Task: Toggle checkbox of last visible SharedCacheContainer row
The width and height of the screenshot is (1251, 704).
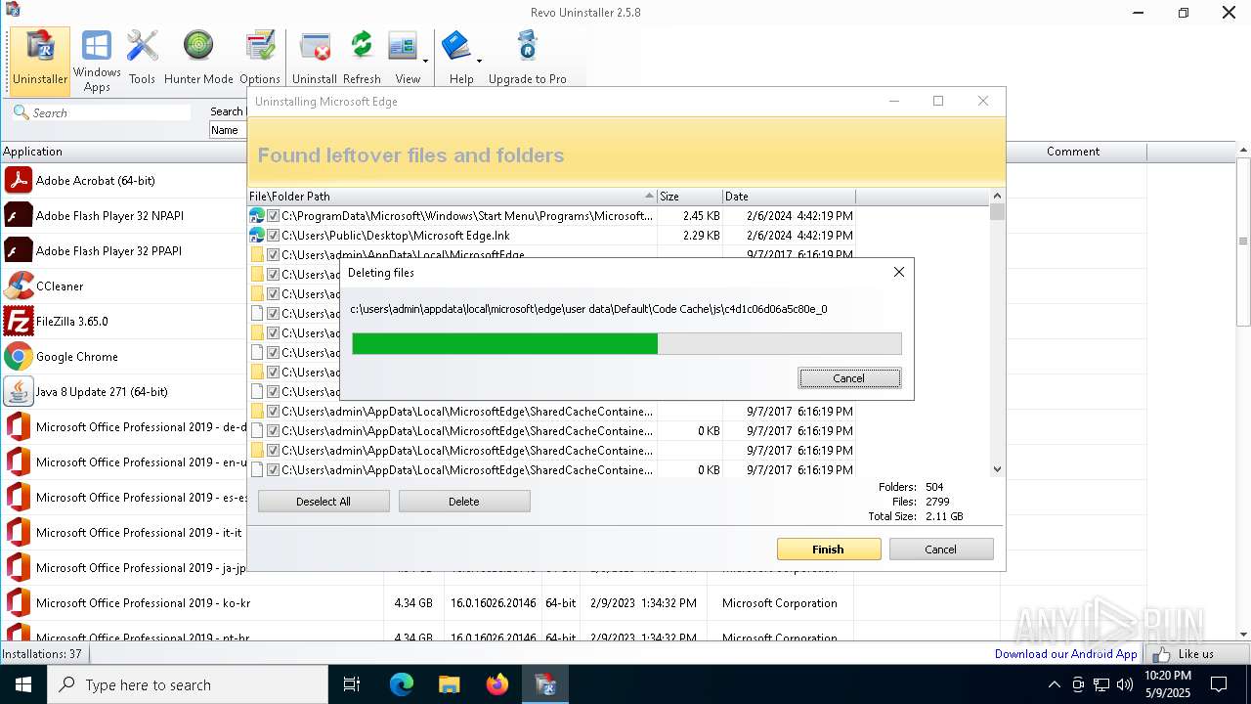Action: (x=274, y=470)
